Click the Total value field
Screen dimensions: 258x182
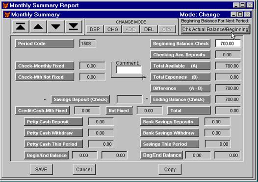tap(228, 111)
